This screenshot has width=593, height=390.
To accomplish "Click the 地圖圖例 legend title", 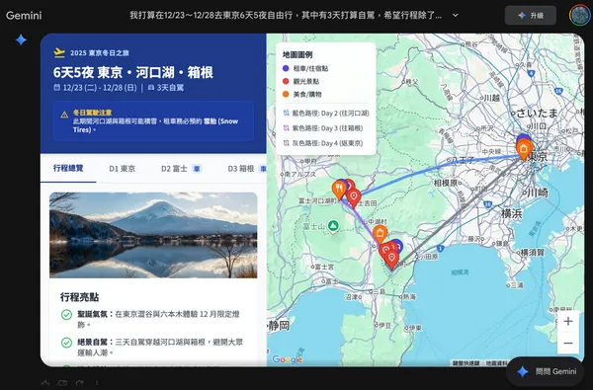I will pyautogui.click(x=297, y=54).
